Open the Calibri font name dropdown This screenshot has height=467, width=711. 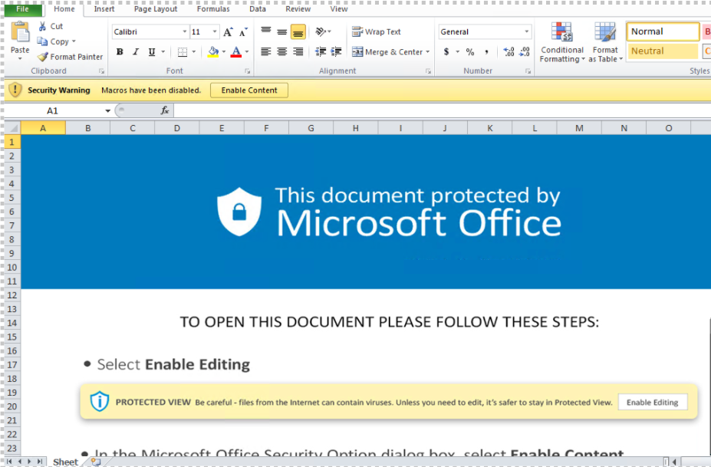click(185, 32)
